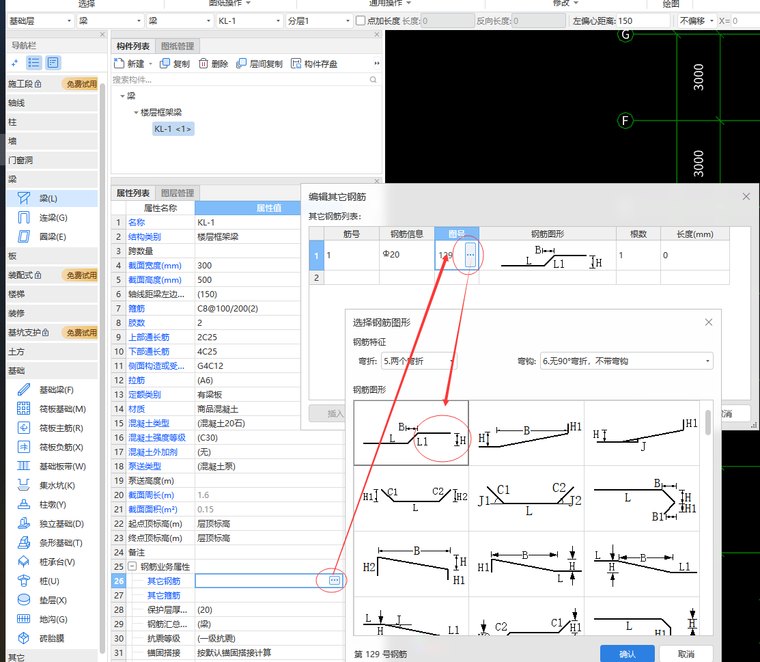
Task: Select the 桩承台(V) pile cap tool
Action: pos(52,562)
